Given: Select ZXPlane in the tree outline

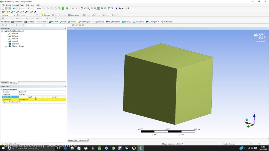Looking at the screenshot, I should coord(15,36).
